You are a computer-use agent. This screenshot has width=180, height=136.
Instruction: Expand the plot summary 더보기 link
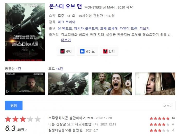coord(66,40)
